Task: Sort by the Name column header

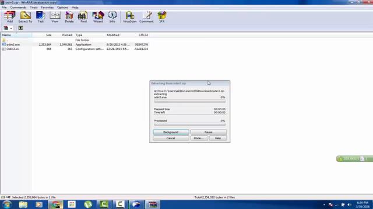Action: pos(16,35)
